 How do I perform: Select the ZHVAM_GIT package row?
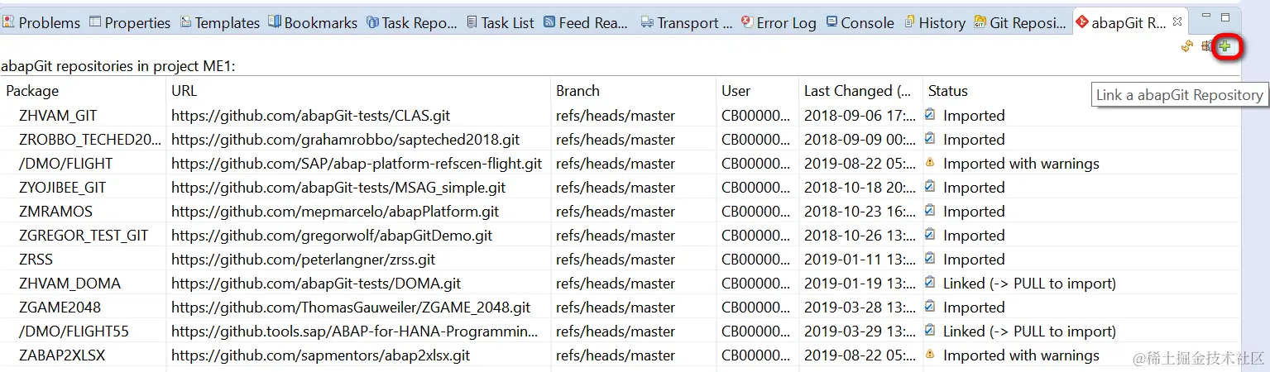point(58,116)
